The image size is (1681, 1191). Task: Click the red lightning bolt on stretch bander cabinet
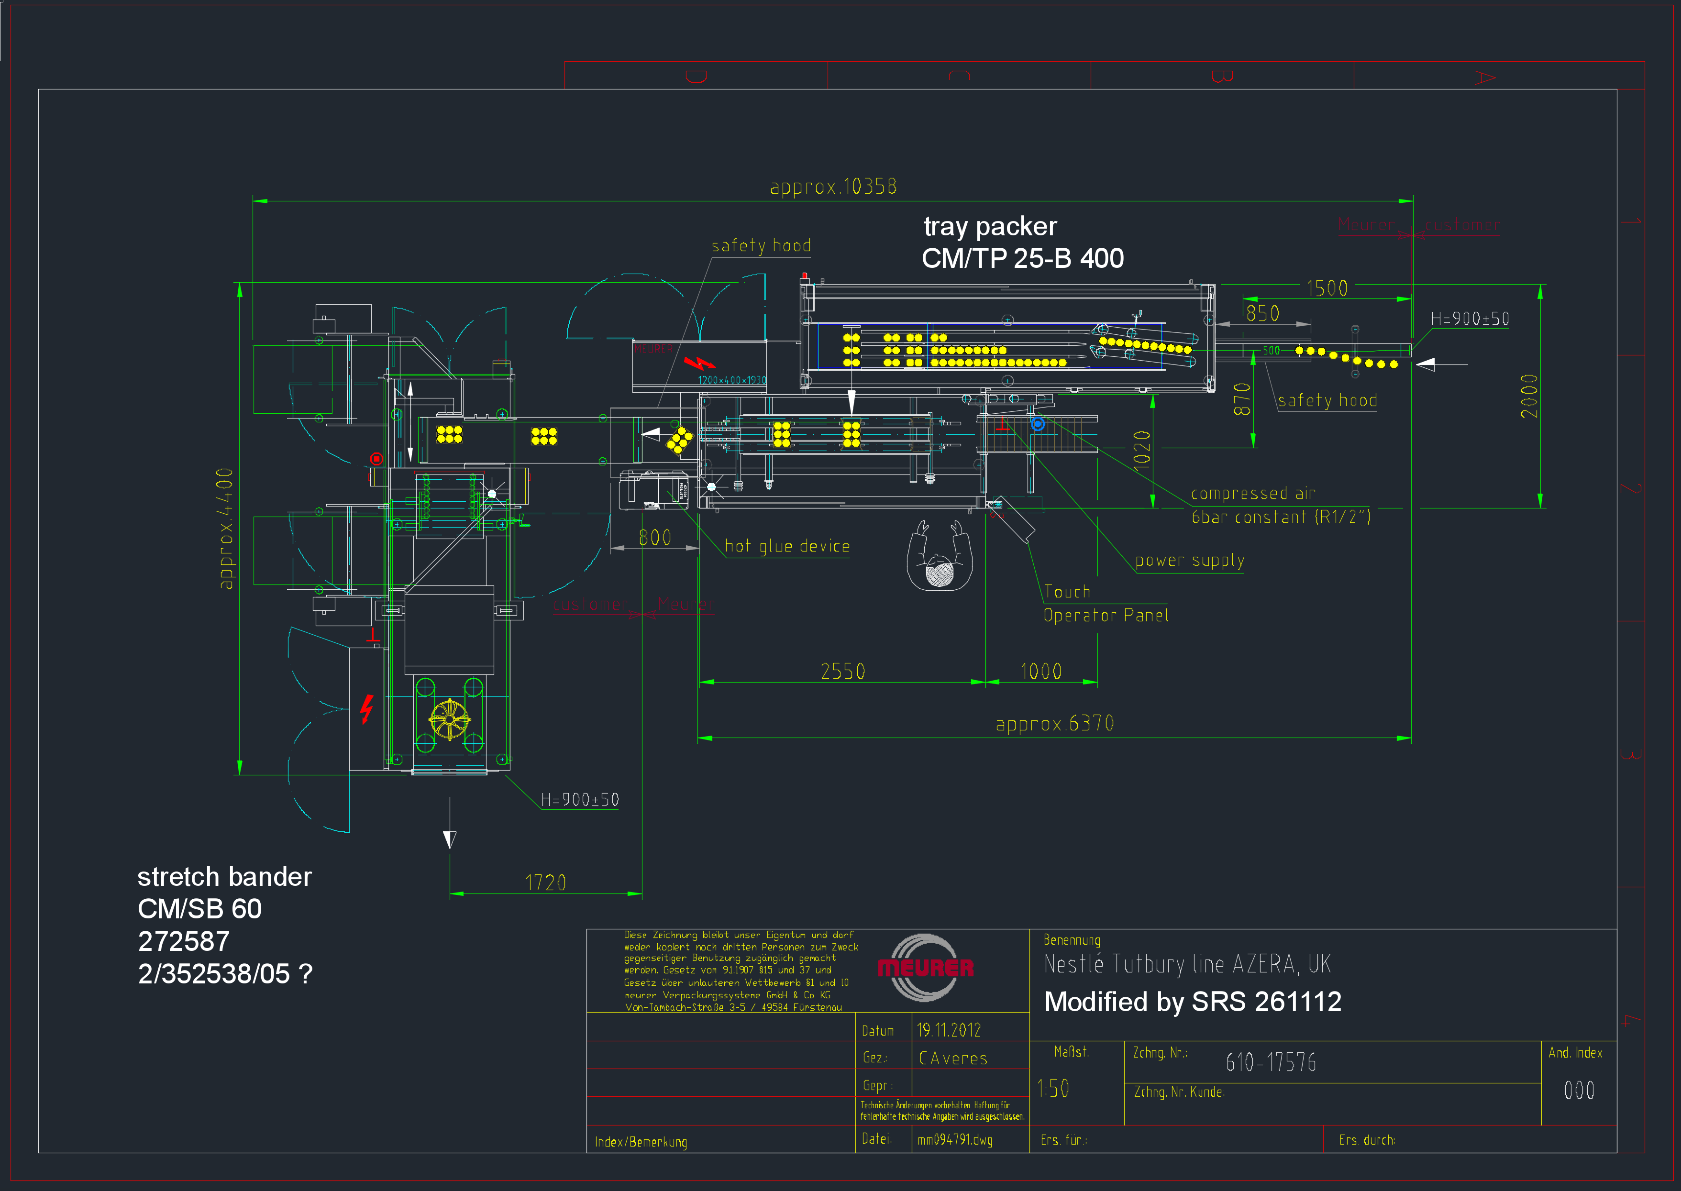click(366, 708)
